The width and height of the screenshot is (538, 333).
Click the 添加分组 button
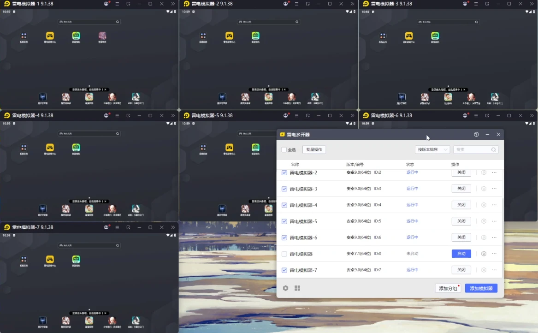[448, 288]
